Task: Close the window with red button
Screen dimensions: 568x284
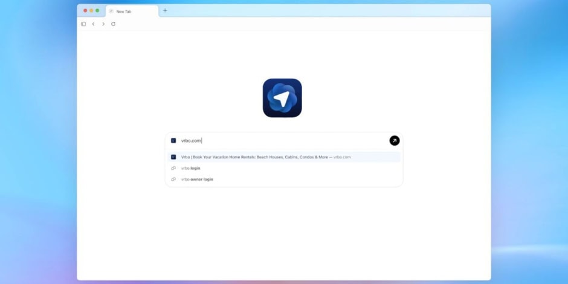Action: 85,10
